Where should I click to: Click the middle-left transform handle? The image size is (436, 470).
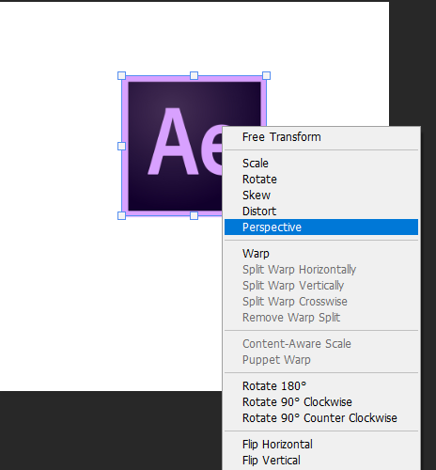121,146
